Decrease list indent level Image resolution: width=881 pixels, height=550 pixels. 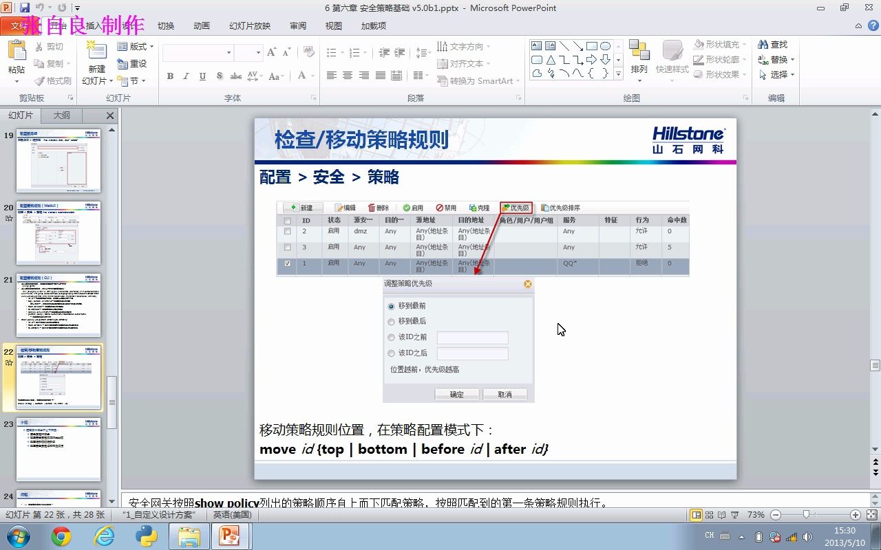click(x=383, y=52)
